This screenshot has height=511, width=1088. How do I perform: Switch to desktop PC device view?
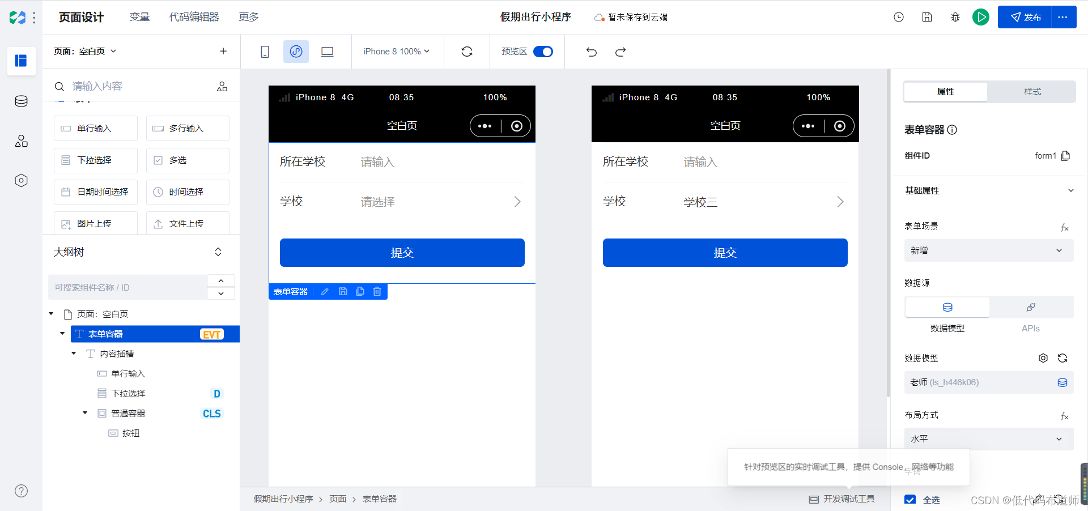[x=328, y=52]
